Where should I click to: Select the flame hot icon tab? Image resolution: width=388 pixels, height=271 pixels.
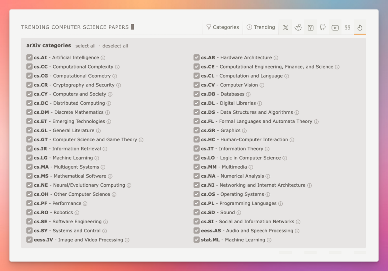tap(360, 28)
